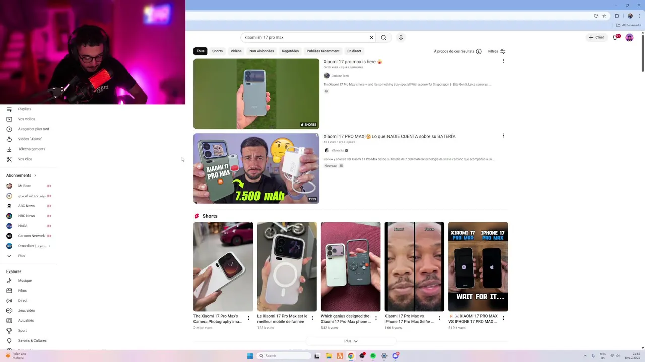Select the Non visionnées filter chip
Viewport: 645px width, 362px height.
click(x=262, y=51)
